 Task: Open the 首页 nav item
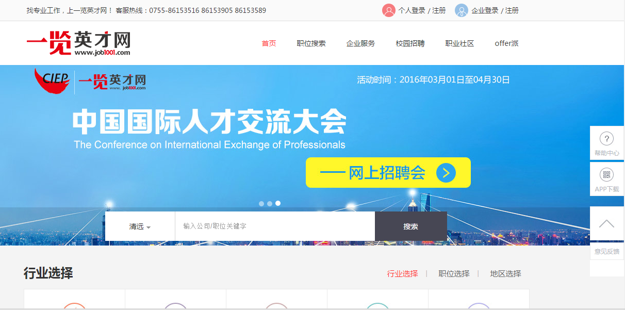269,43
